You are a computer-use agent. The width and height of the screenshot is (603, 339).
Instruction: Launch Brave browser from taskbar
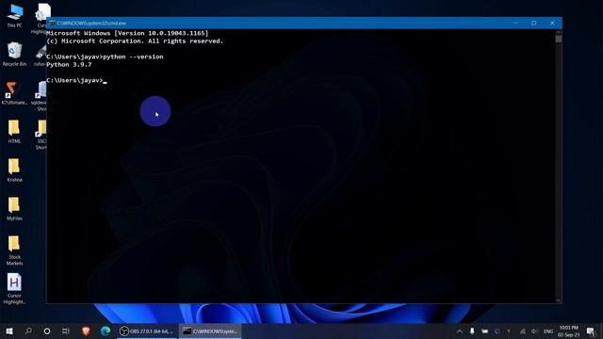(86, 331)
